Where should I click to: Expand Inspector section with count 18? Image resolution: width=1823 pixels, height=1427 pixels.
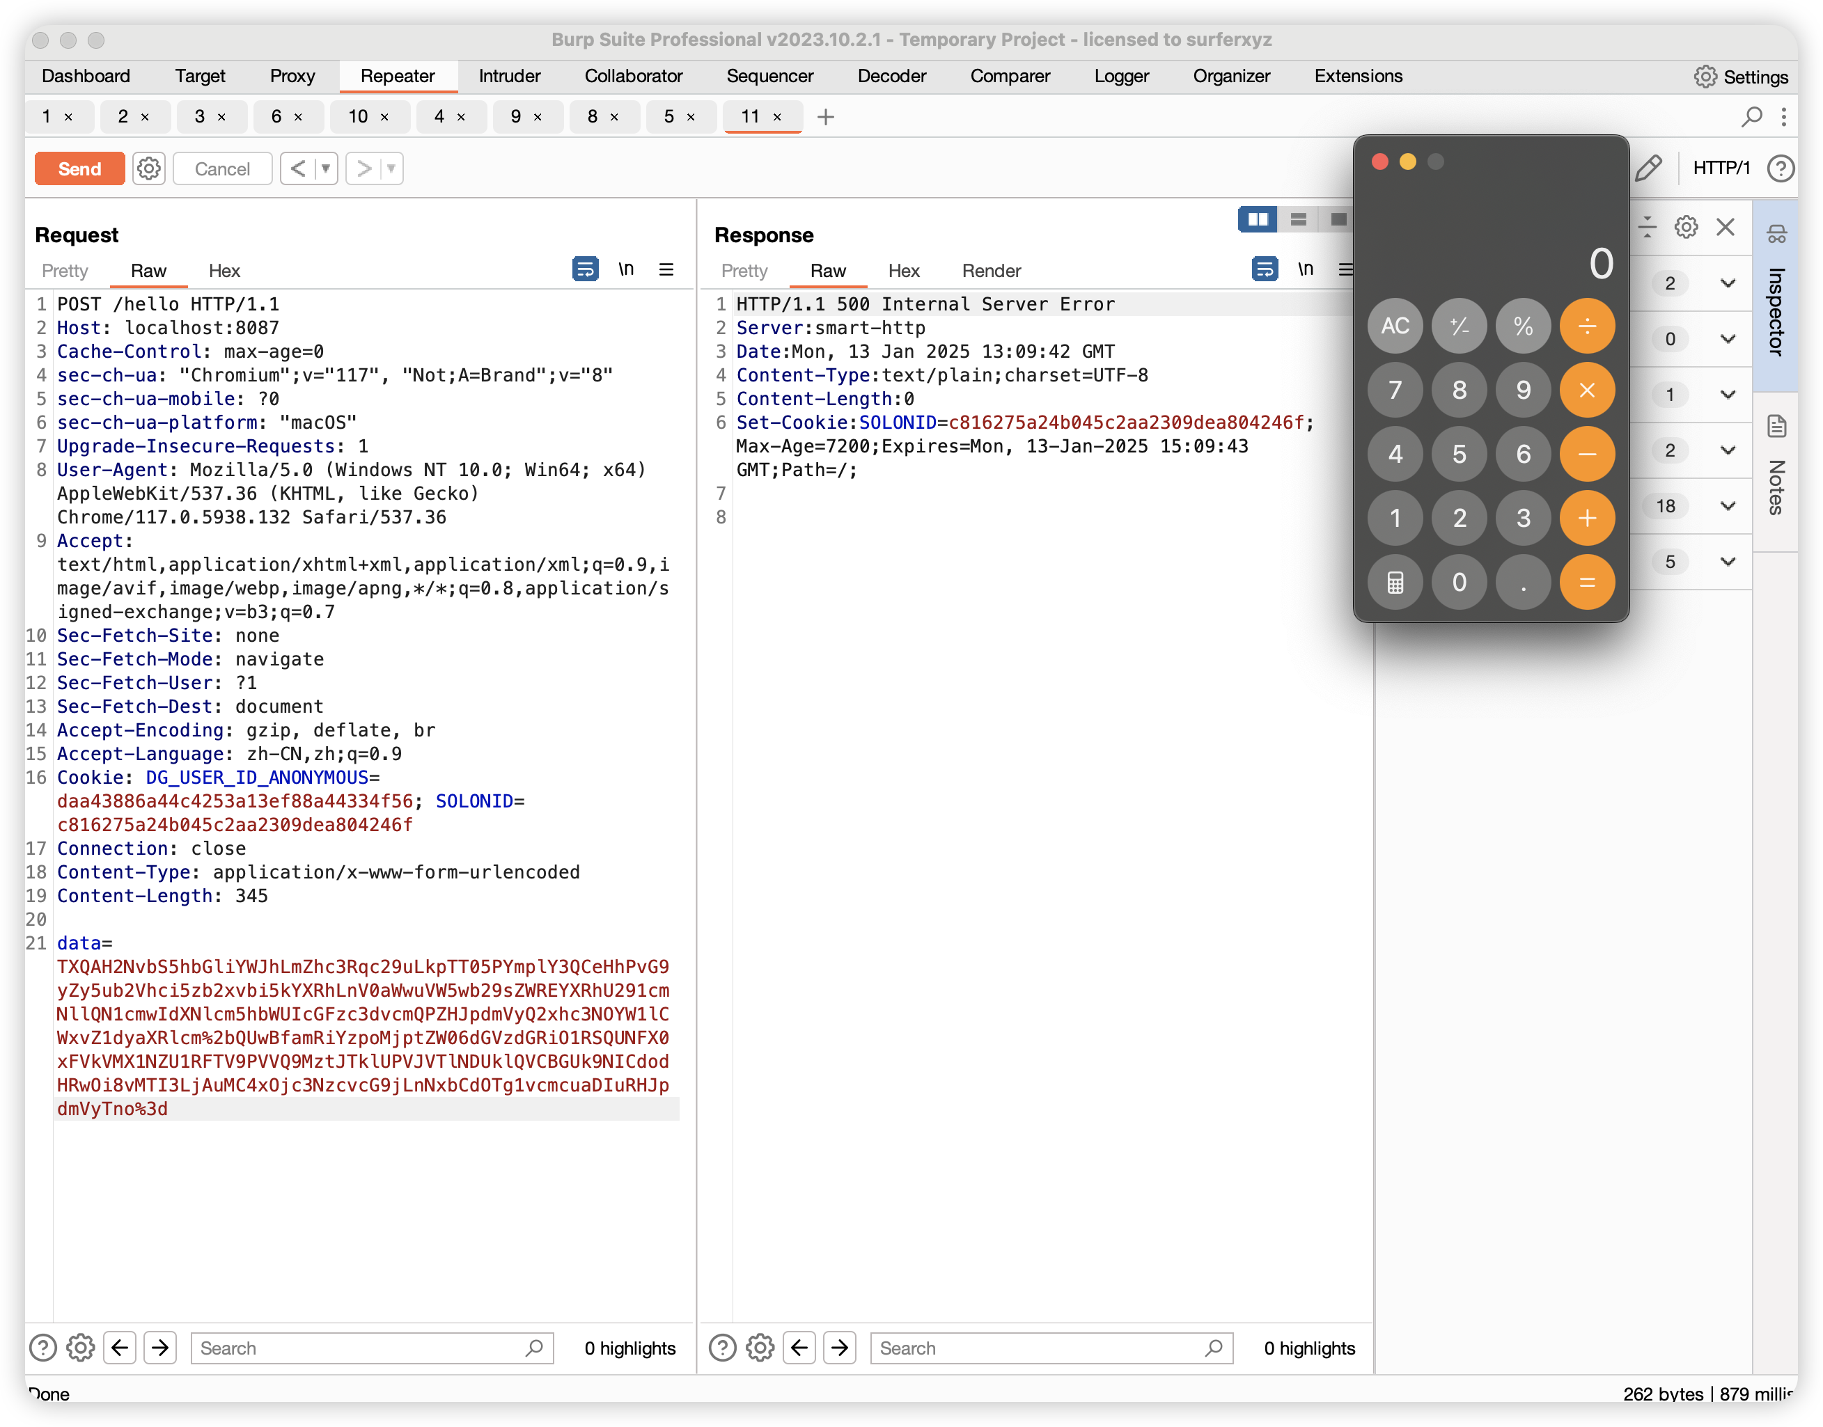click(x=1728, y=505)
